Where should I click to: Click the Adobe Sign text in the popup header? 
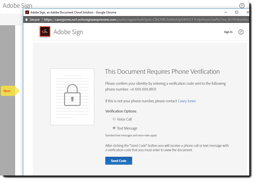[x=68, y=32]
